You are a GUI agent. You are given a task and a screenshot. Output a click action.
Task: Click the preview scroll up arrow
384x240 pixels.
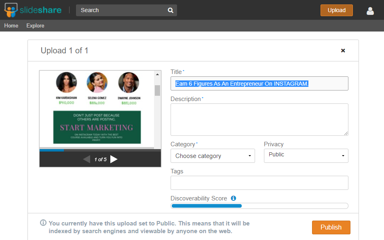point(158,74)
